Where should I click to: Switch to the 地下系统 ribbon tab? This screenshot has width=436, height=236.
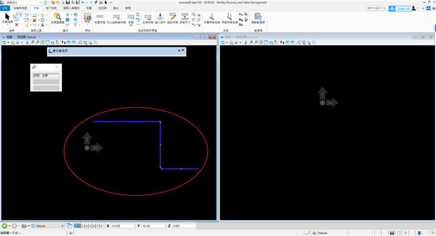tap(50, 8)
